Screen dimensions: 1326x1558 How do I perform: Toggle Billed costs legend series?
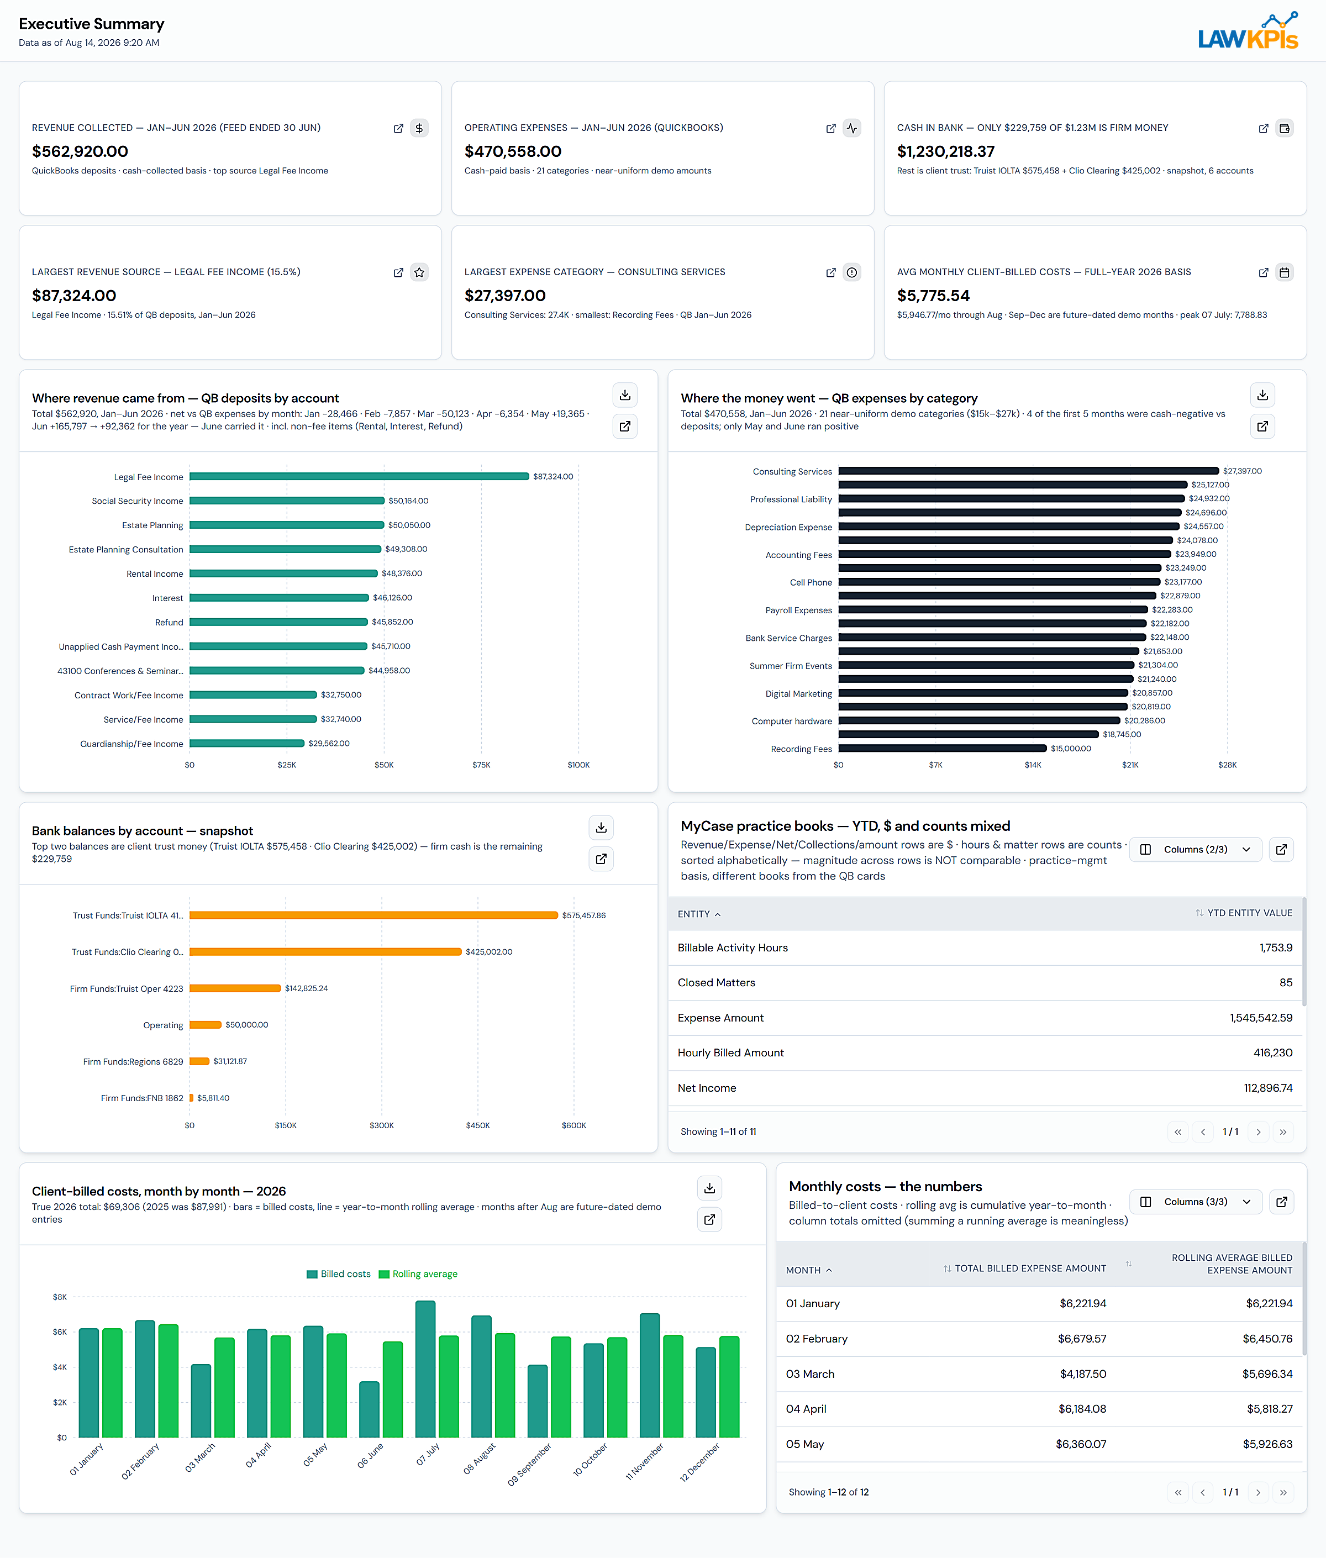[339, 1274]
